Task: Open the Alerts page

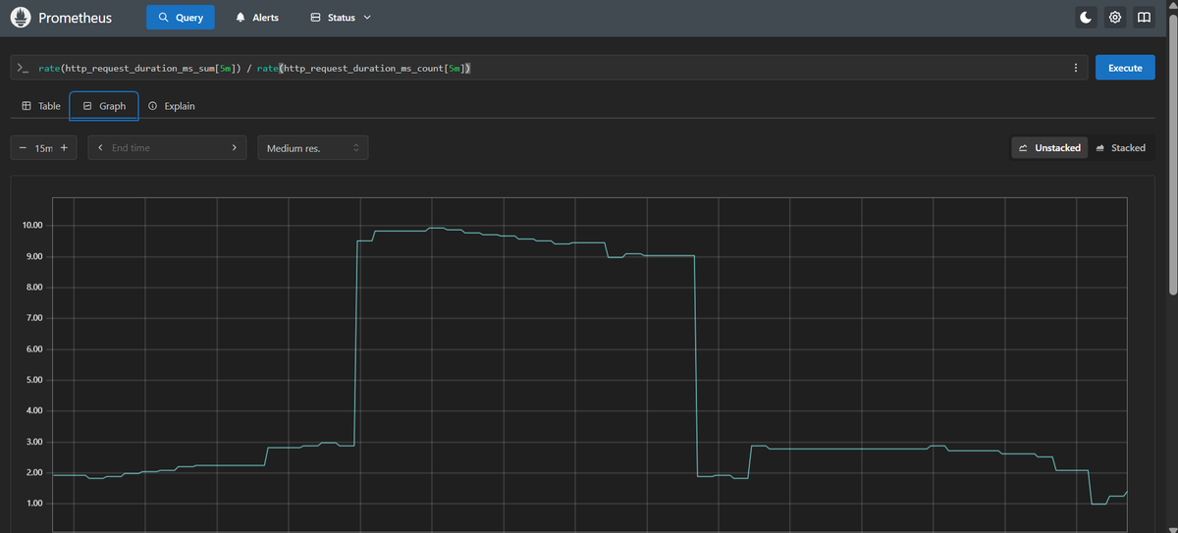Action: (257, 18)
